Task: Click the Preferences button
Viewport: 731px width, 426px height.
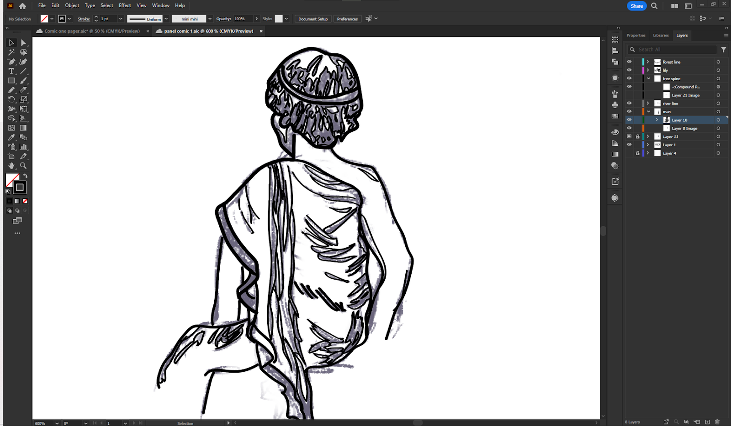Action: (347, 19)
